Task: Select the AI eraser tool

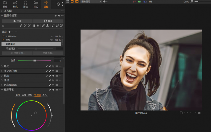Action: [62, 25]
